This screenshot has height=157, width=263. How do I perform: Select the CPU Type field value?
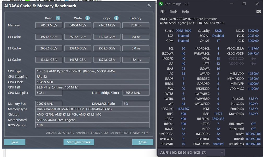click(x=92, y=71)
